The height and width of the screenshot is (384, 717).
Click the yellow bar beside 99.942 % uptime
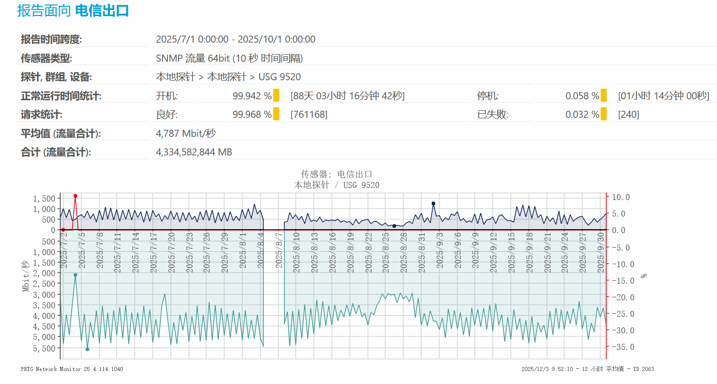(276, 95)
